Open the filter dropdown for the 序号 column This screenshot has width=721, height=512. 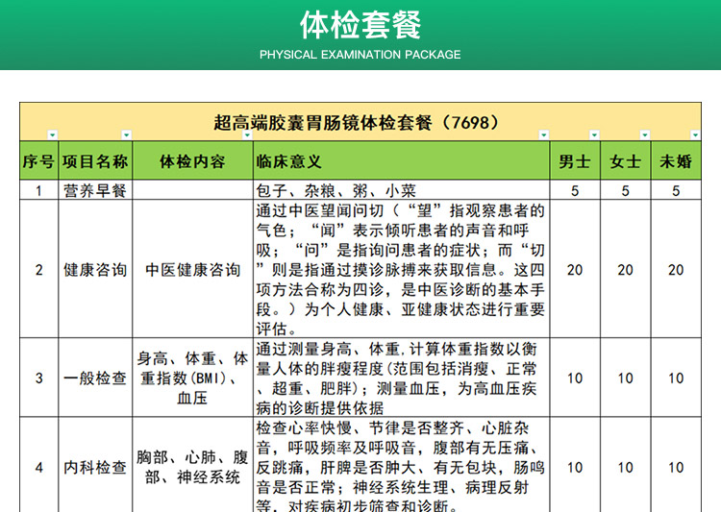(x=52, y=136)
